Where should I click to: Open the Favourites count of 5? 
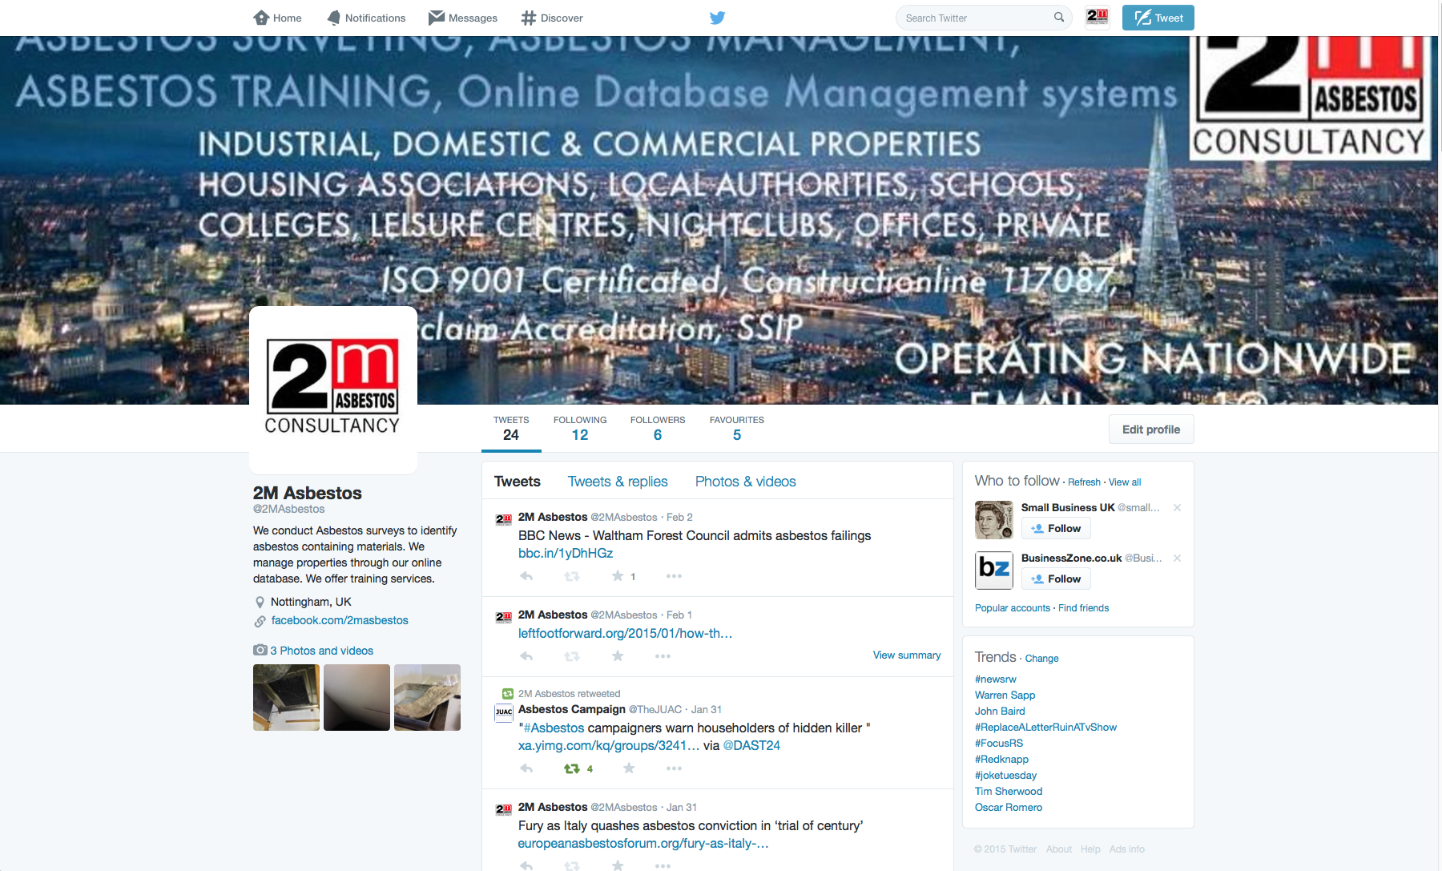point(737,429)
